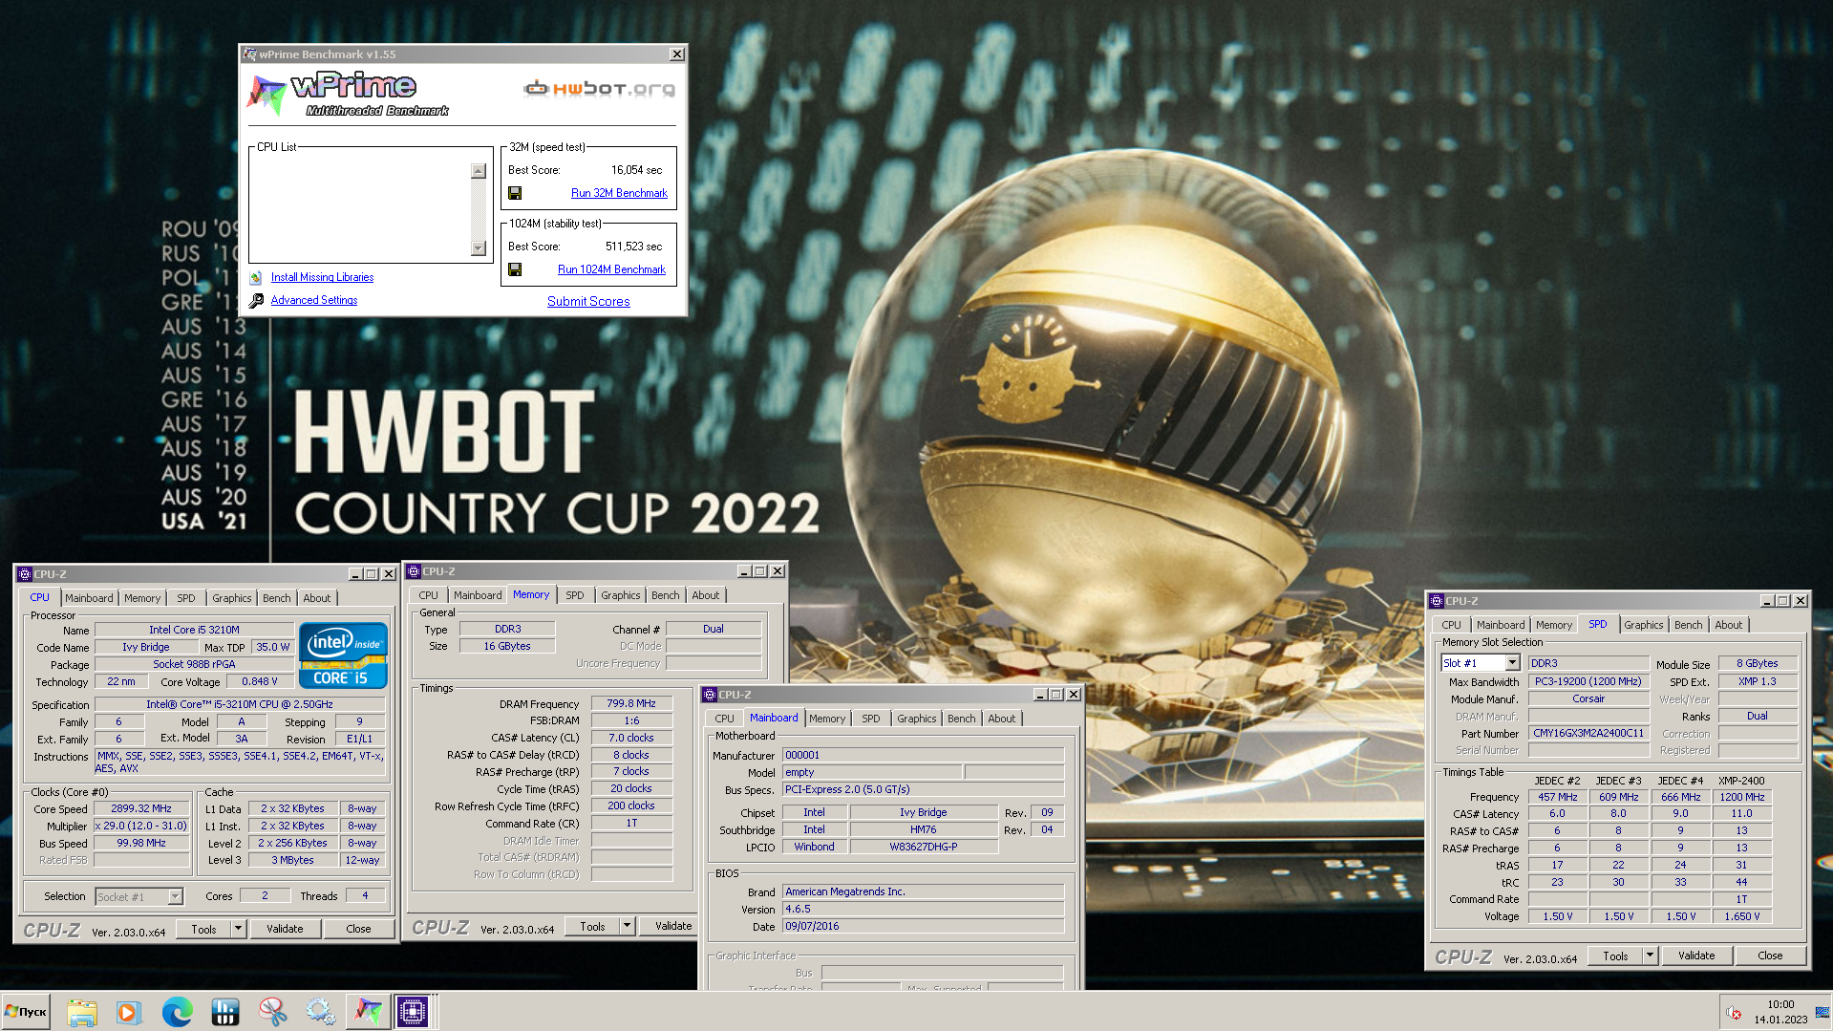Open the HWBOT bars app taskbar icon
The width and height of the screenshot is (1833, 1031).
pyautogui.click(x=225, y=1012)
